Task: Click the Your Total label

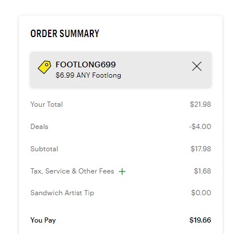Action: click(46, 104)
